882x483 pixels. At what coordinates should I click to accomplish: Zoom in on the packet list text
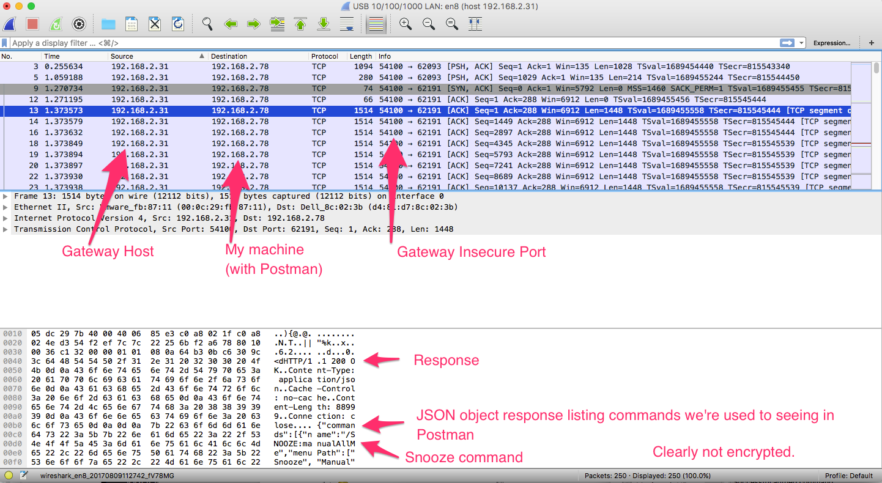pos(405,24)
